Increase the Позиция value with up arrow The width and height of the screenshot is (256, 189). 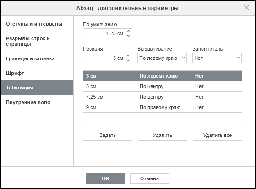coord(128,56)
